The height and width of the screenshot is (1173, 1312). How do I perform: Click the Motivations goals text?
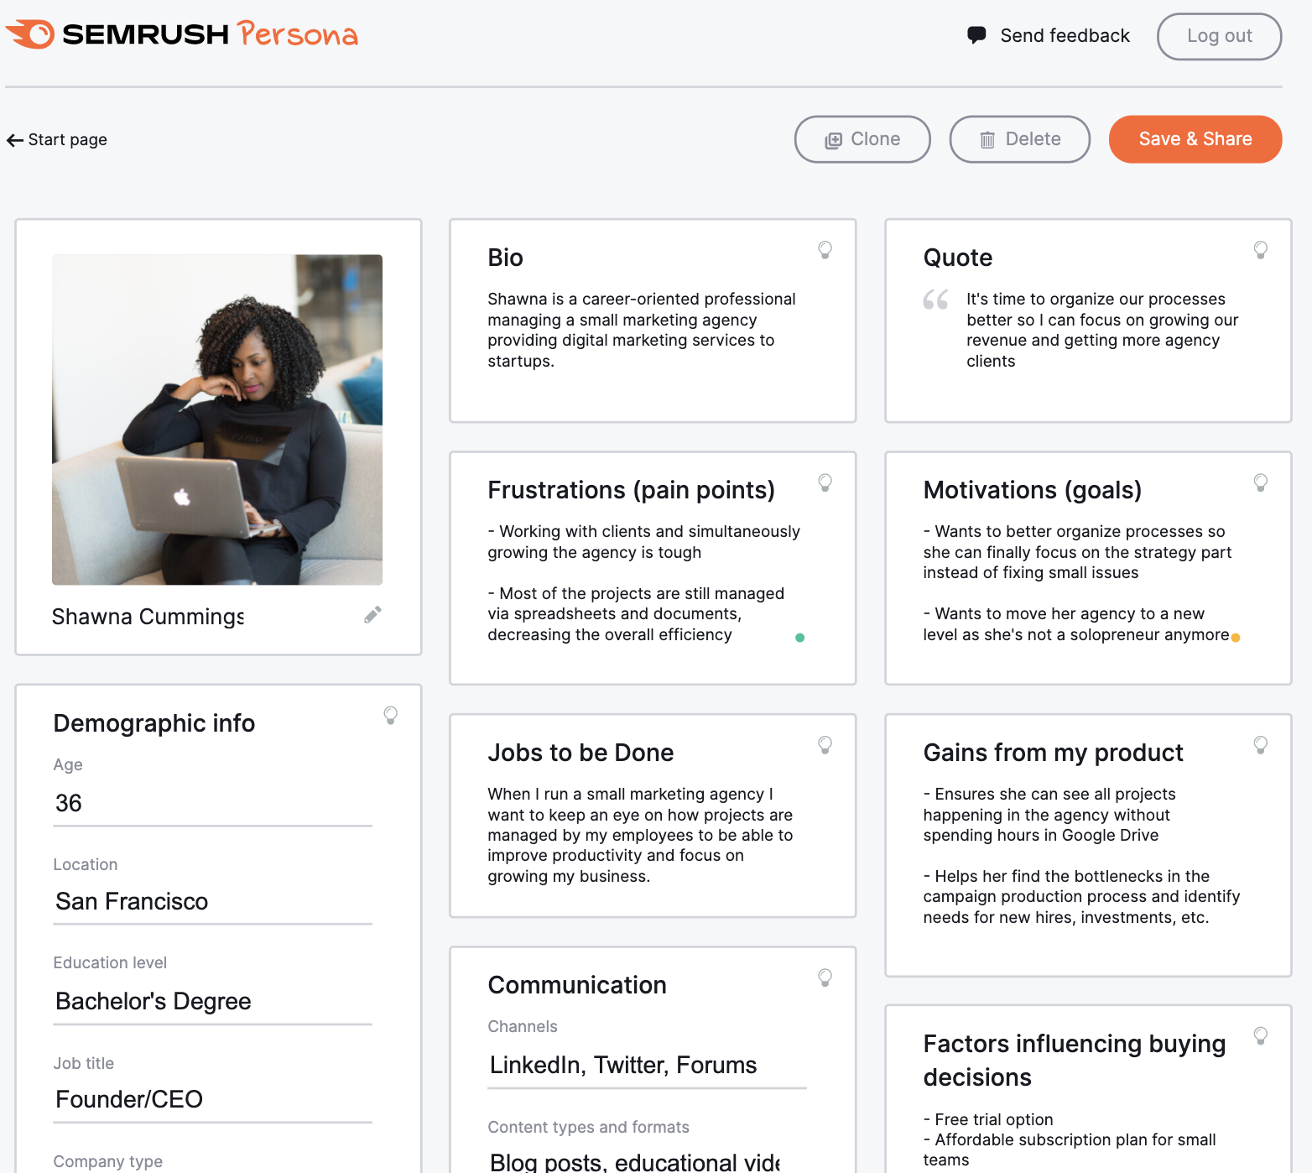1078,583
